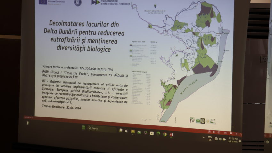Click the 'Valoare totală a proiectului' line
This screenshot has height=153, width=272.
pos(77,68)
